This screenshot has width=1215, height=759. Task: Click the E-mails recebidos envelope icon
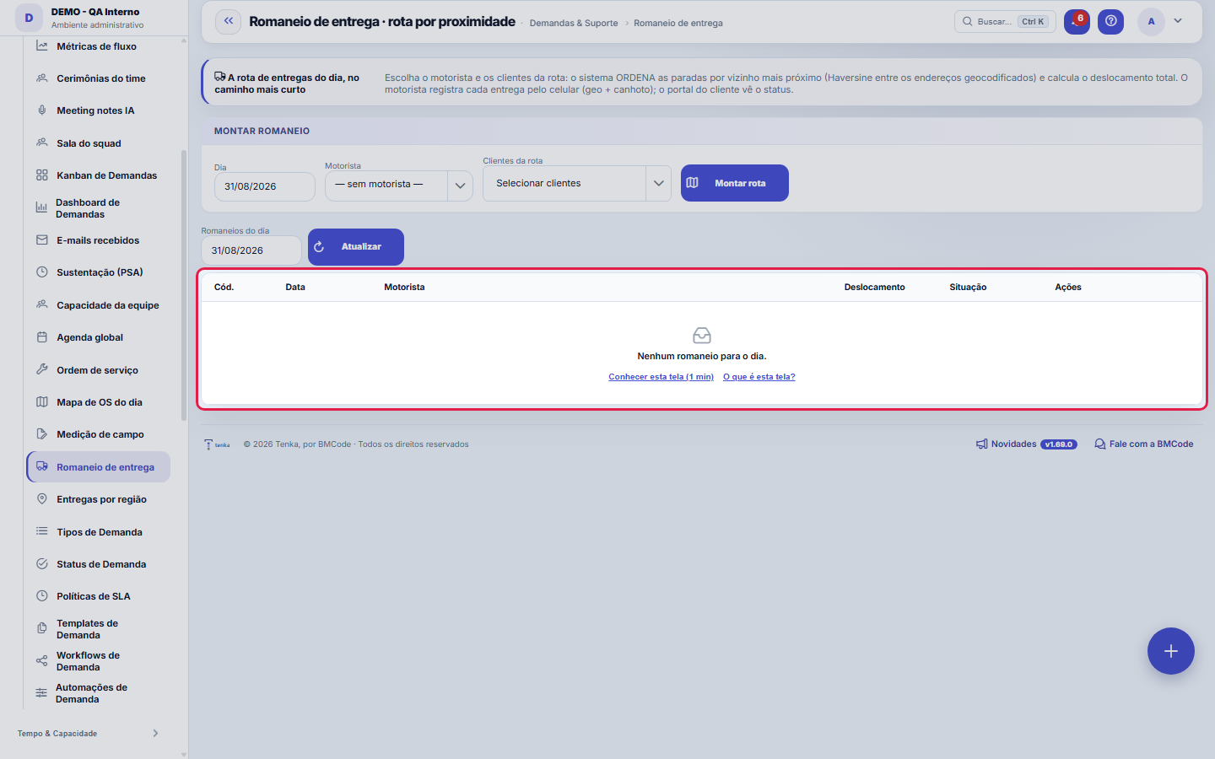point(42,240)
